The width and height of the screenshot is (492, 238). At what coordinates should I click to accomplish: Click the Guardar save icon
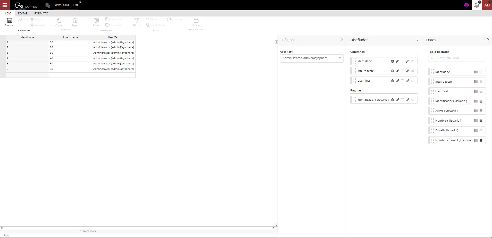click(x=10, y=21)
